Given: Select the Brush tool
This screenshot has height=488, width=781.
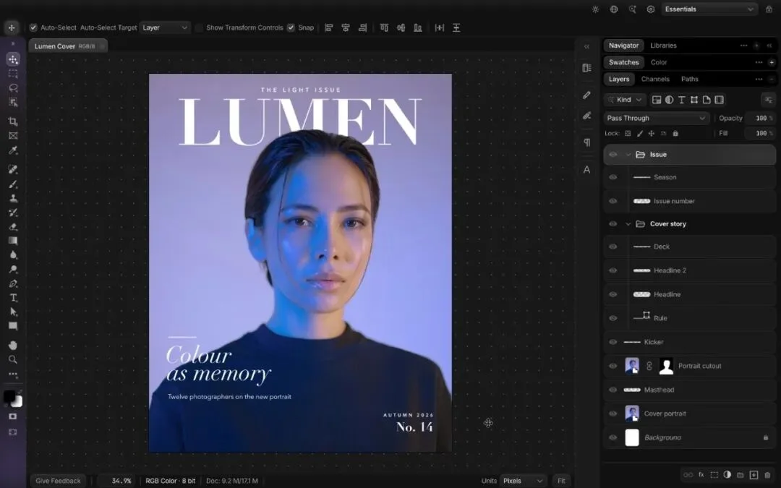Looking at the screenshot, I should click(13, 184).
